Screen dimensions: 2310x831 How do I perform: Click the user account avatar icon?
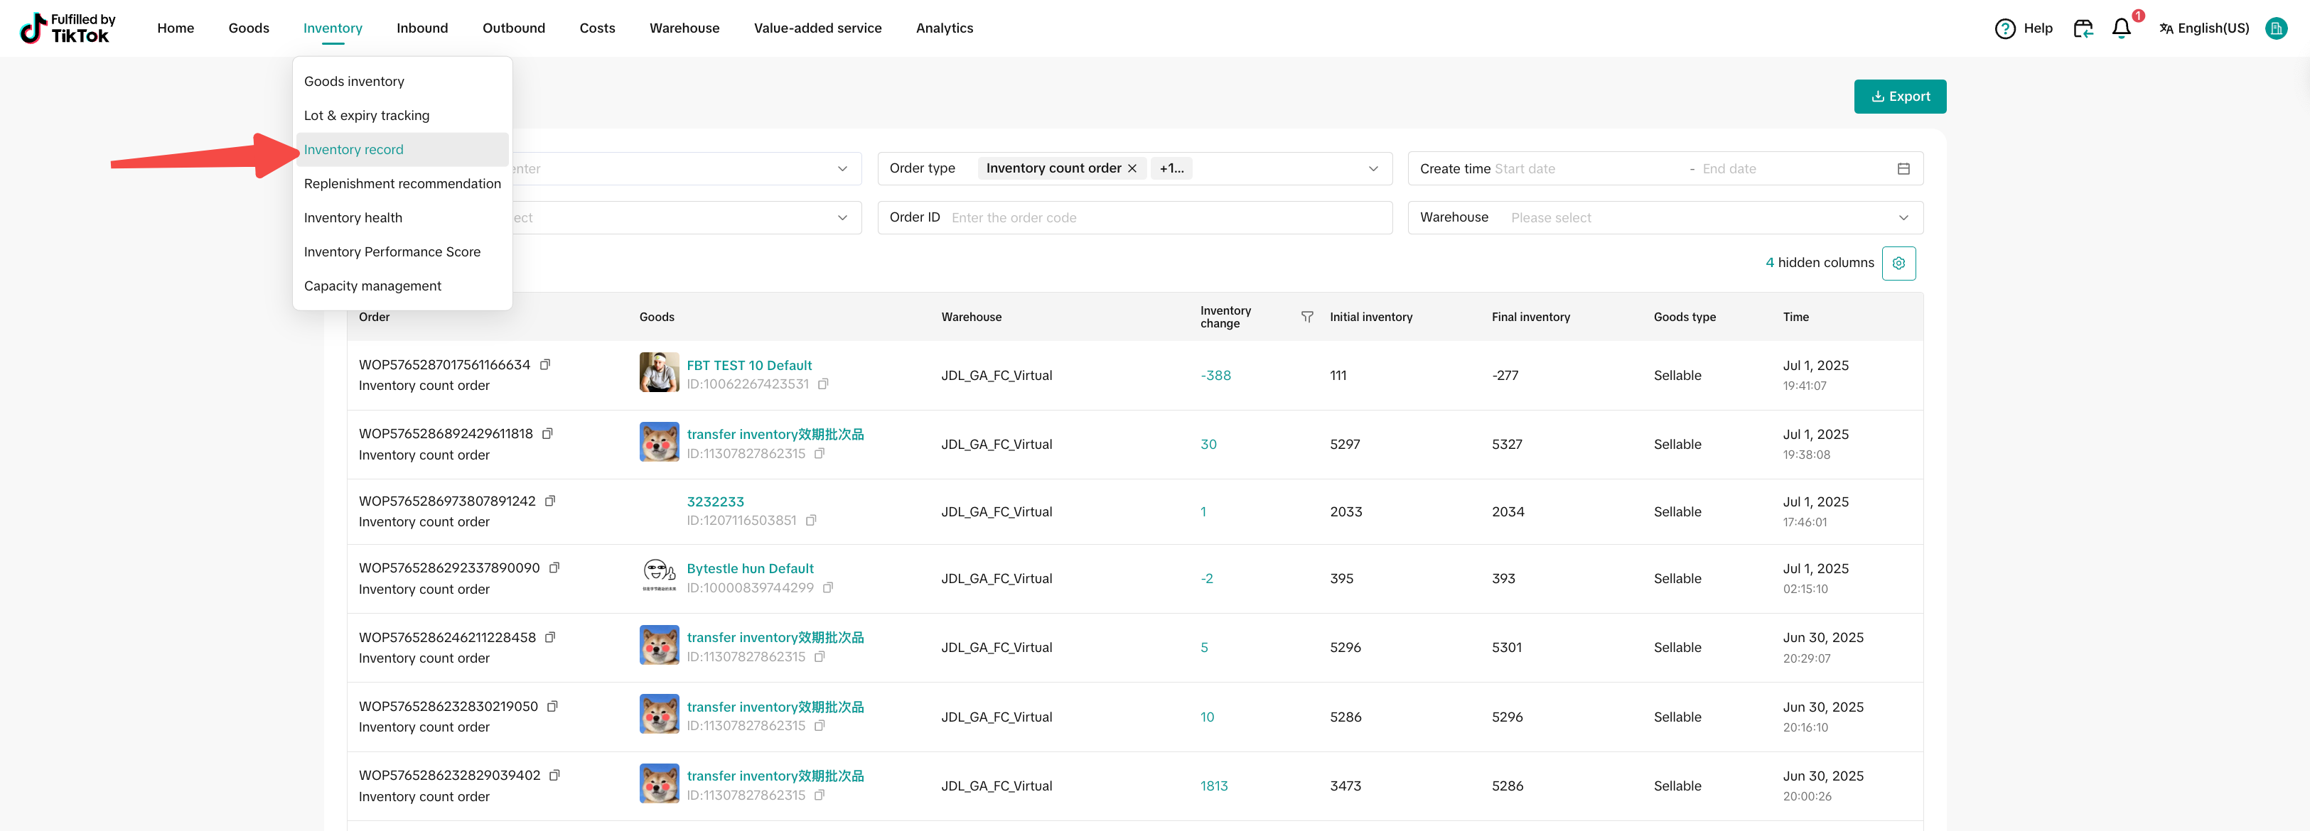click(2275, 28)
